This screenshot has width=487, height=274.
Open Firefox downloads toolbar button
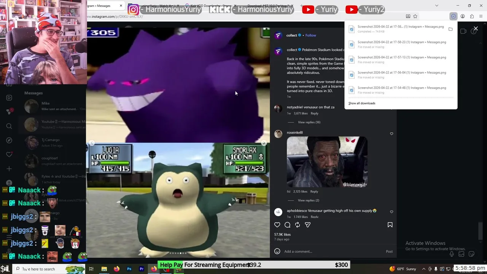454,16
